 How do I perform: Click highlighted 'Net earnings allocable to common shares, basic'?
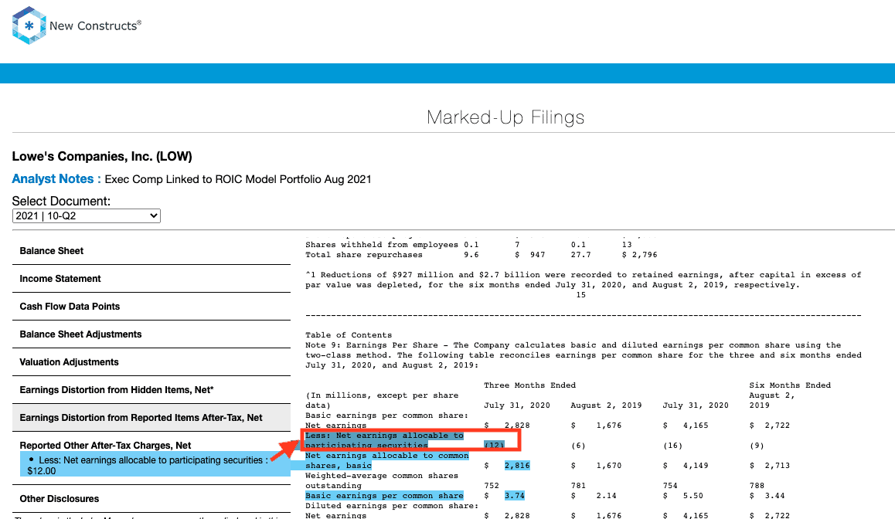387,461
